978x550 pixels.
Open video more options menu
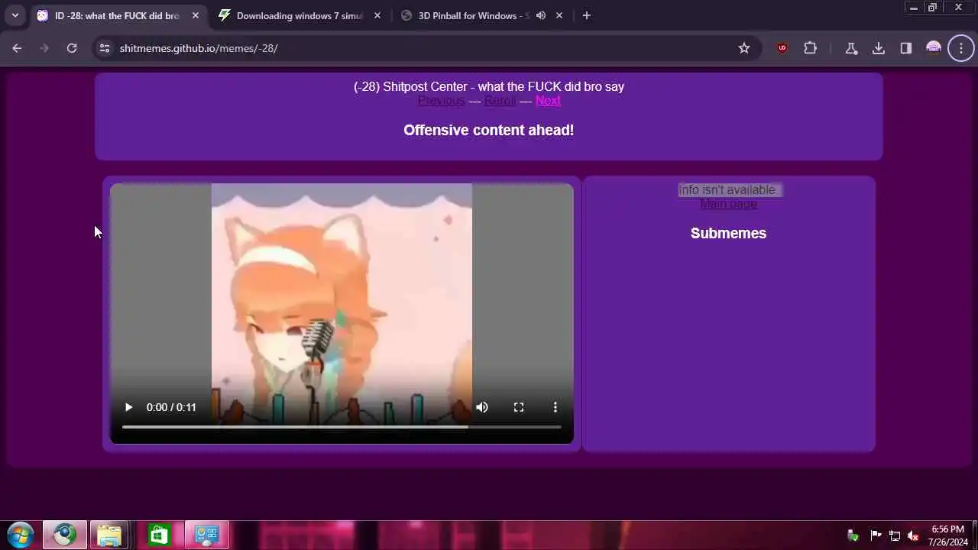(x=555, y=407)
